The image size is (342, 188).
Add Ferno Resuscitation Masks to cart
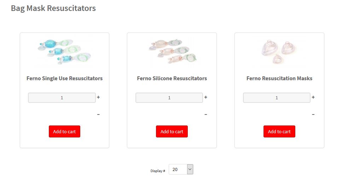tap(279, 131)
